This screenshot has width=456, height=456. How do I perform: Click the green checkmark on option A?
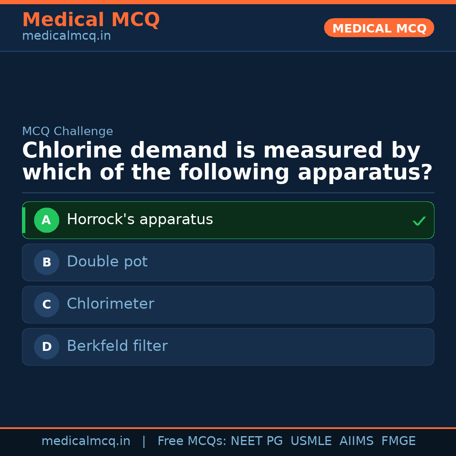click(x=419, y=221)
